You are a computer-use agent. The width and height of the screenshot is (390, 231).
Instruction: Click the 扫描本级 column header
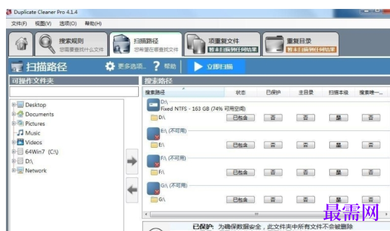(x=338, y=92)
